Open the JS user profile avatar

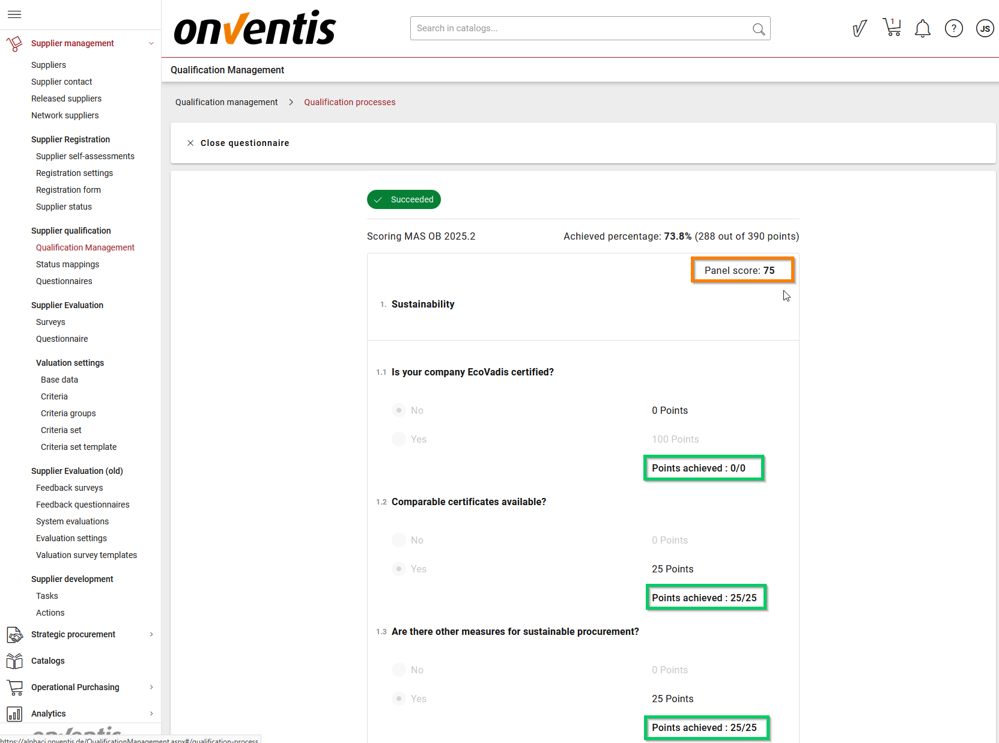click(x=985, y=28)
